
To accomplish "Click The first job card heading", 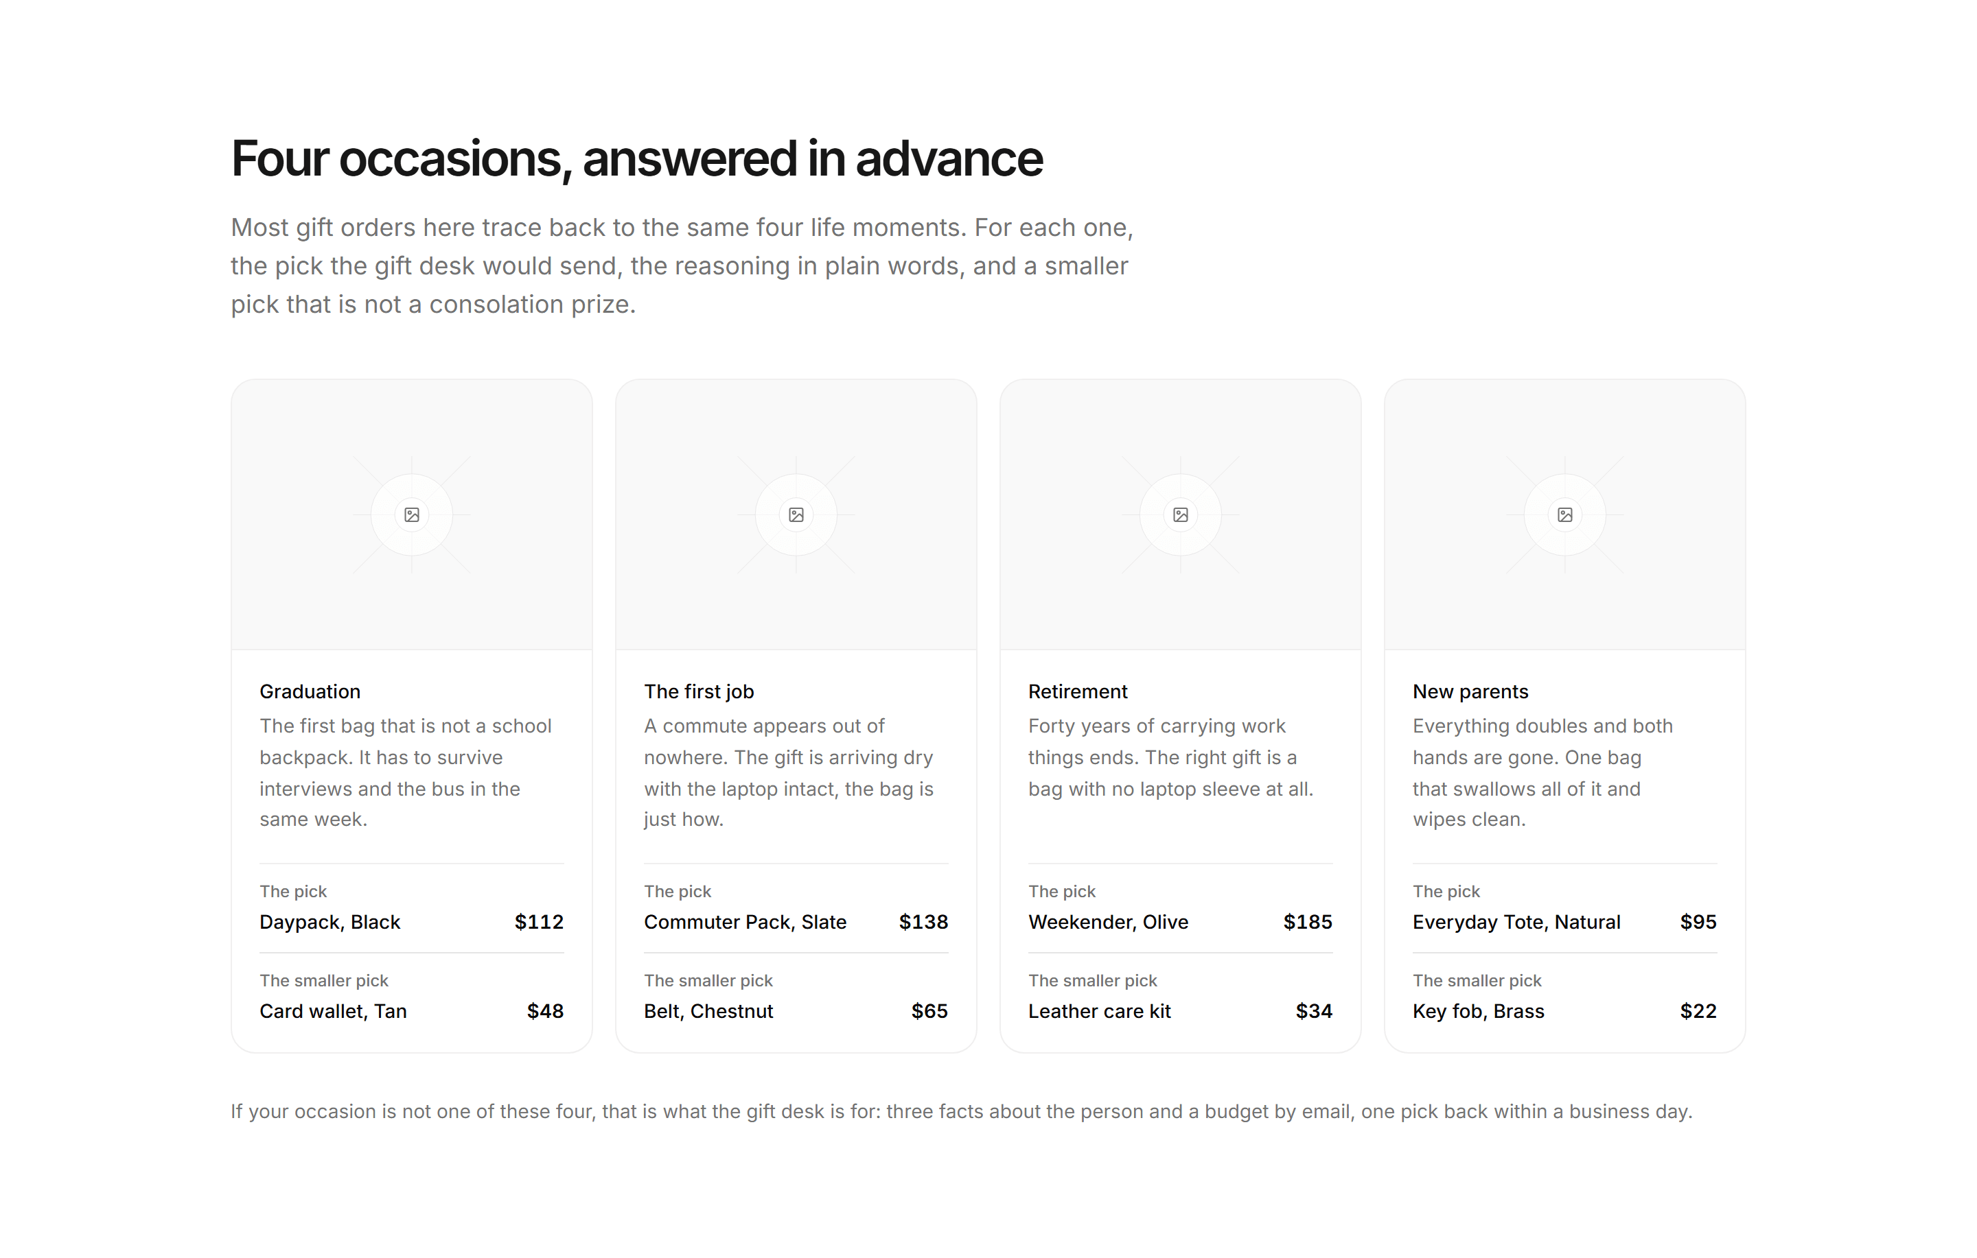I will (x=699, y=691).
